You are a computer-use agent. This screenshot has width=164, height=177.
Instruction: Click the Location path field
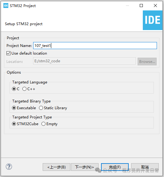point(84,61)
